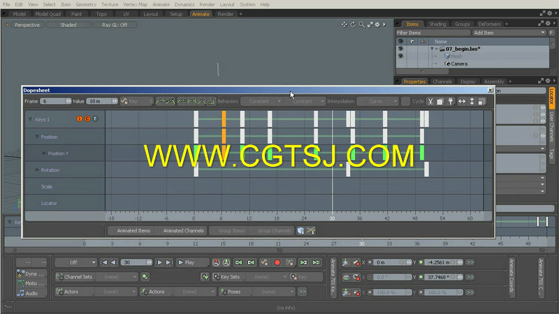
Task: Click the Perspective view button
Action: click(27, 25)
